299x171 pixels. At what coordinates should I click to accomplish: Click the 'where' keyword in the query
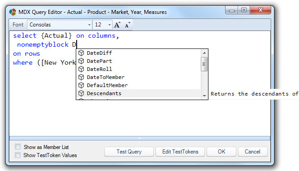coord(23,62)
